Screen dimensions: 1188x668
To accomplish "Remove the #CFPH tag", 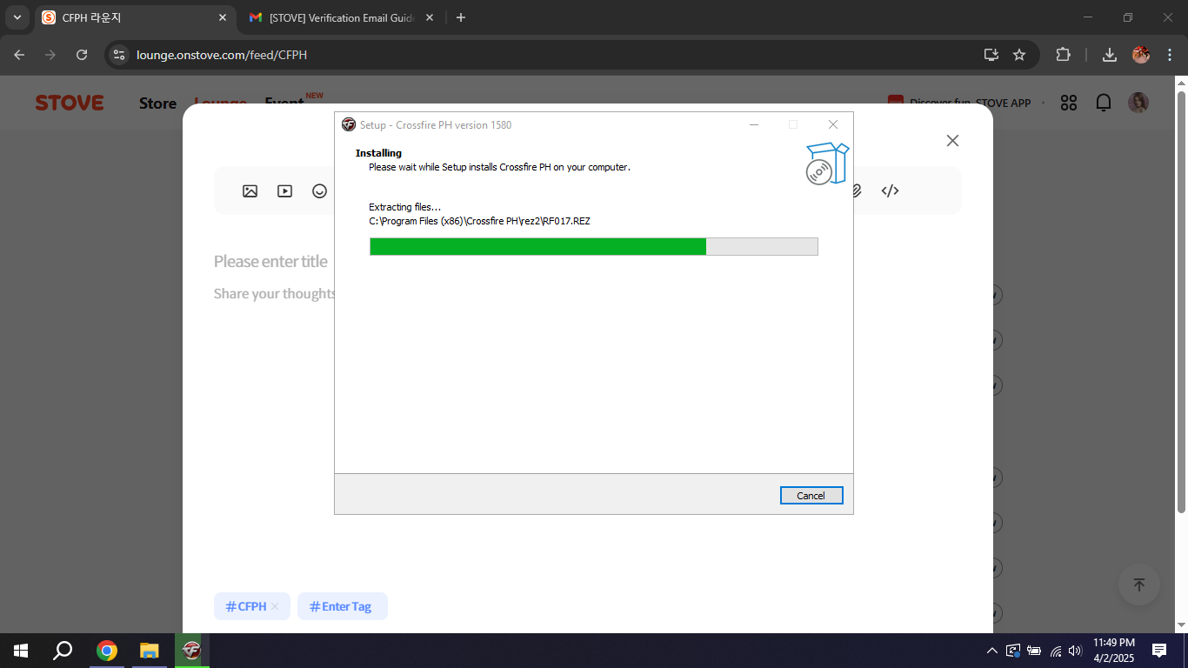I will coord(275,606).
